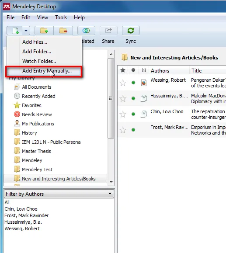226x253 pixels.
Task: Click the All Documents icon
Action: [x=17, y=87]
